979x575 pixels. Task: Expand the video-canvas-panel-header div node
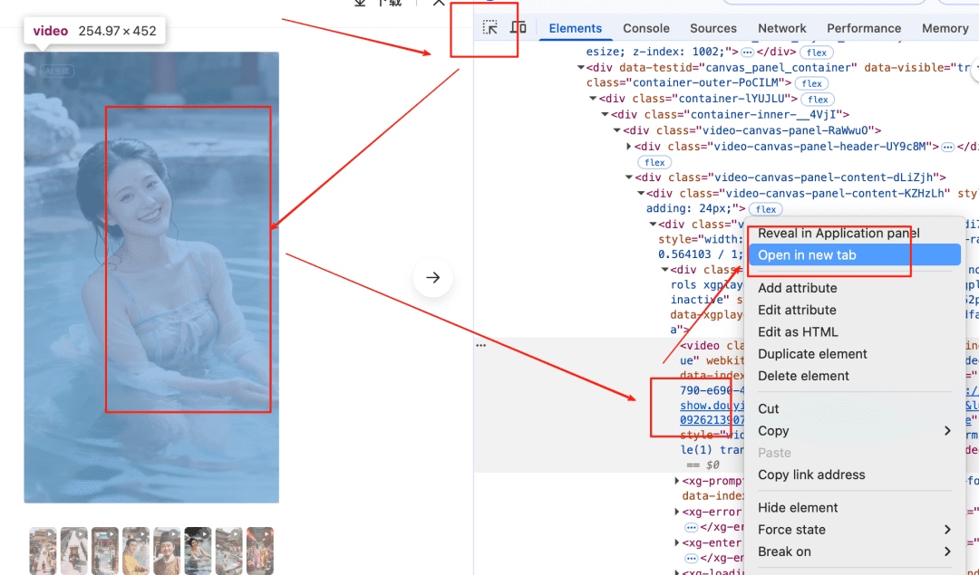(x=629, y=147)
